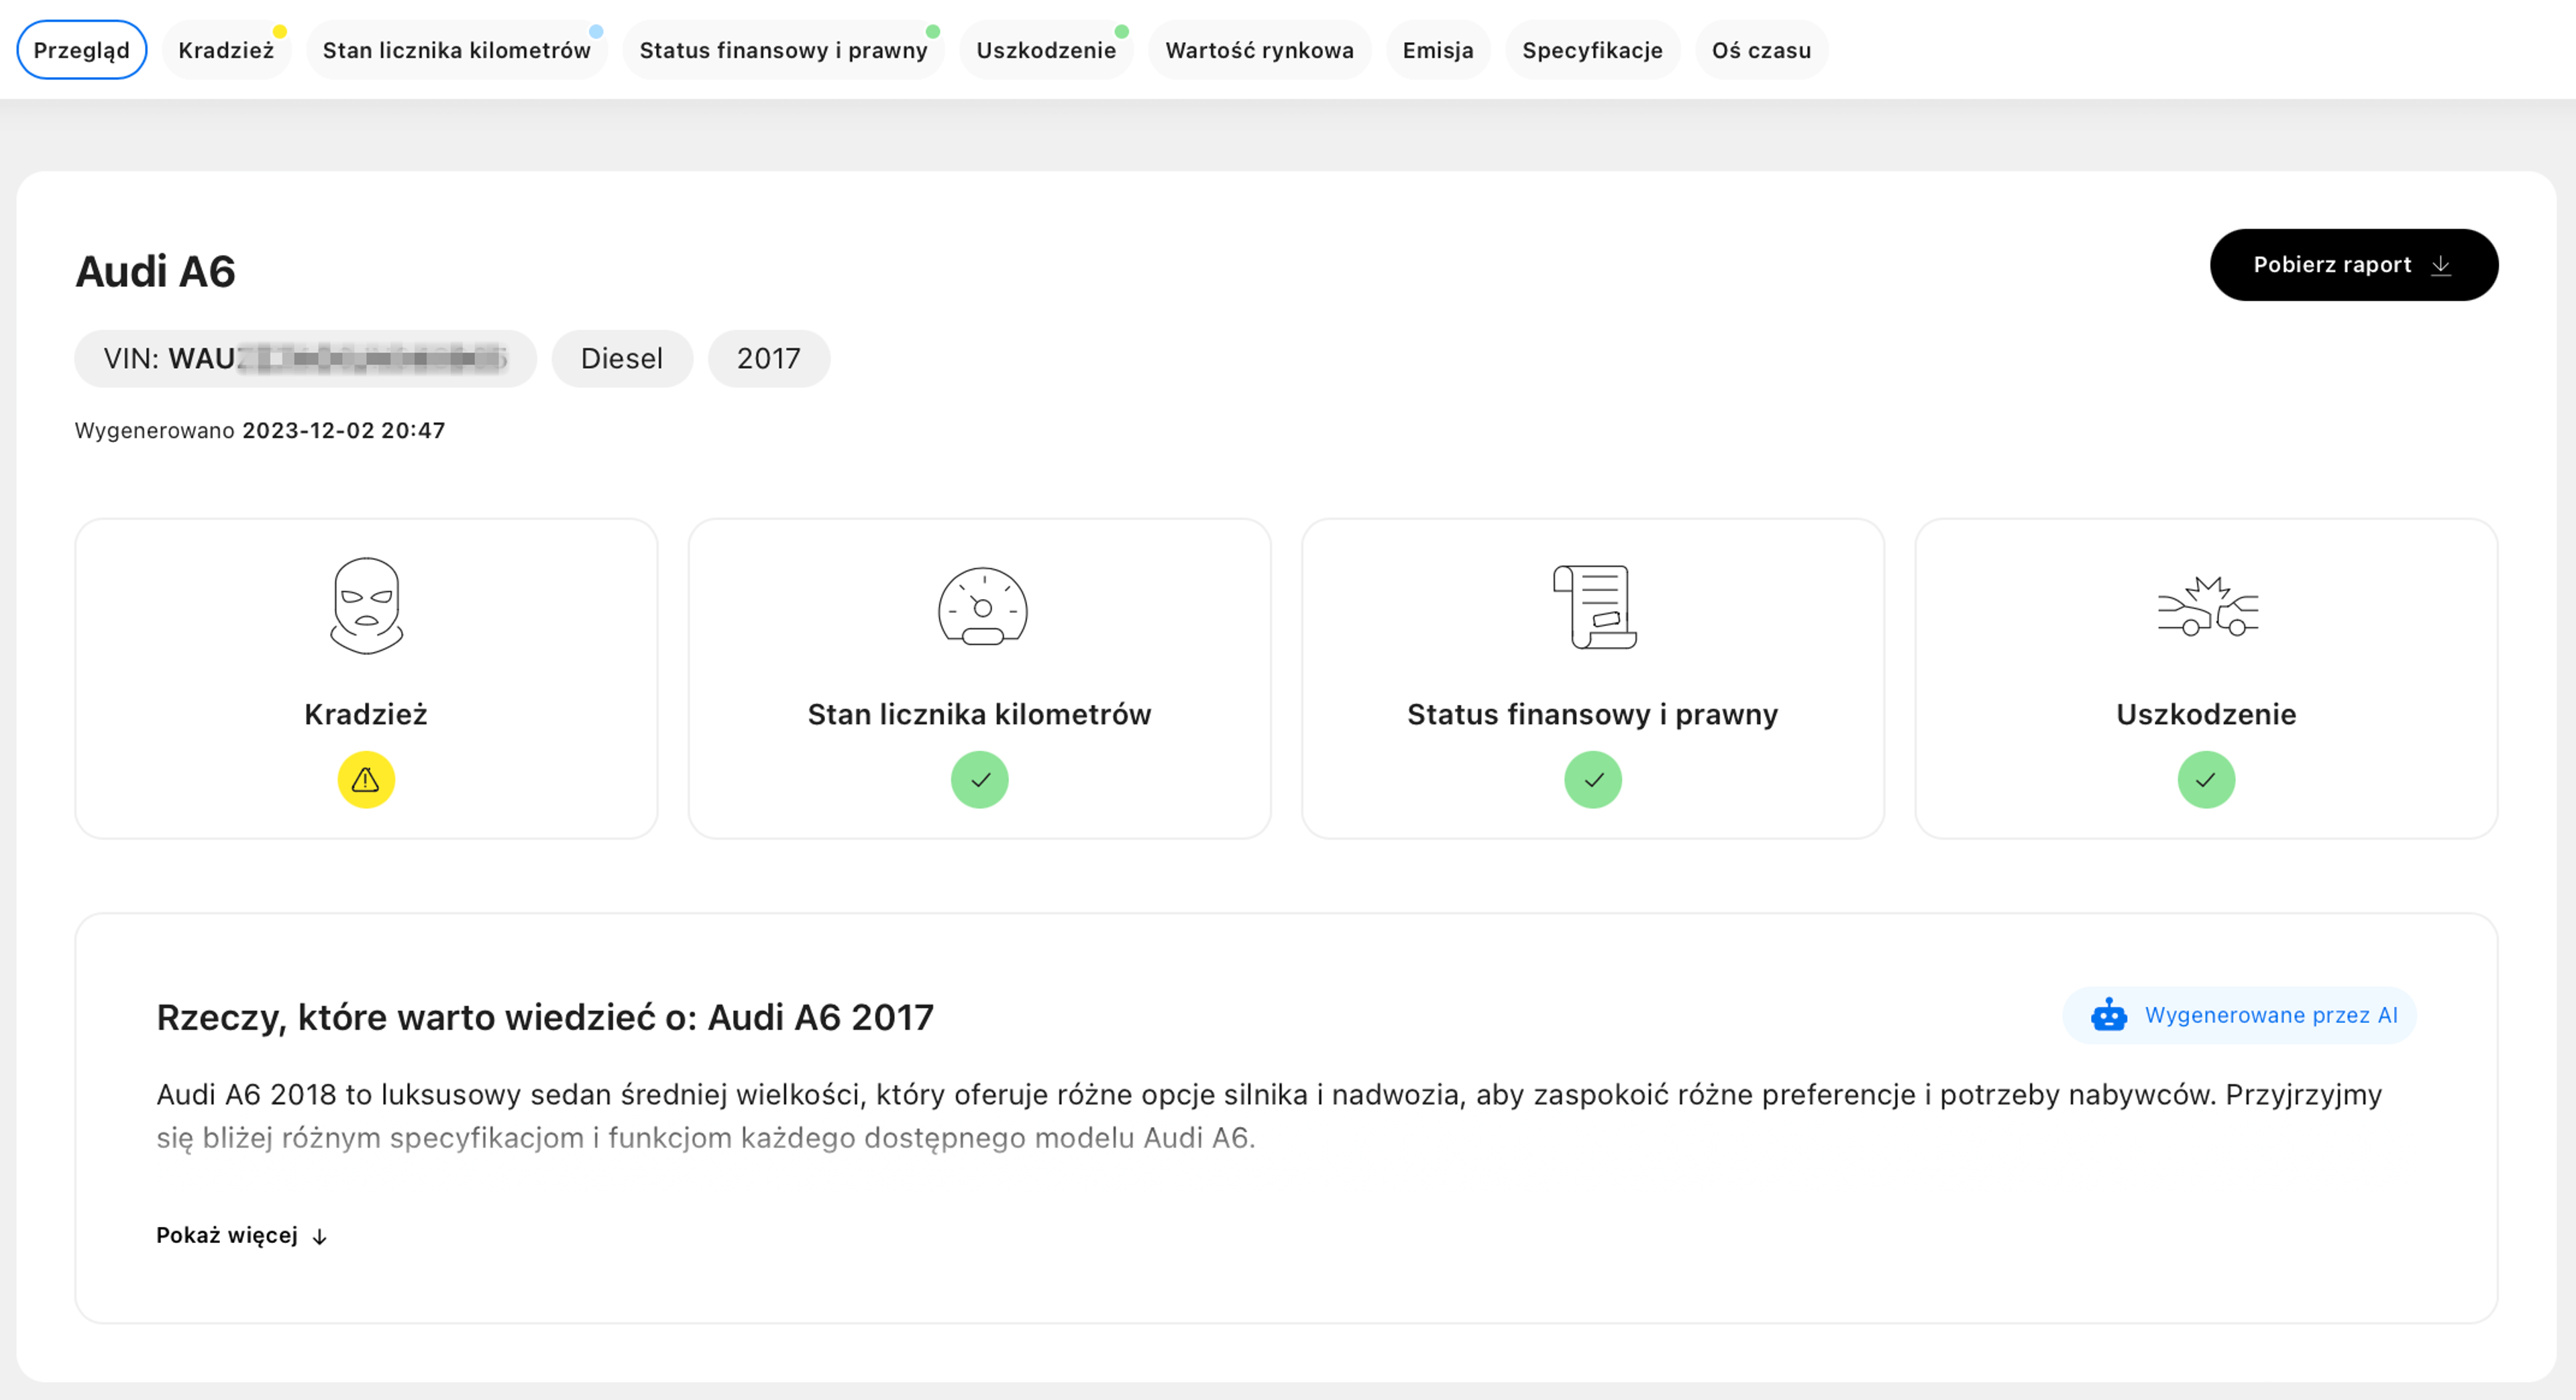2576x1400 pixels.
Task: Click green checkmark under Uszkodzenie card
Action: (2206, 780)
